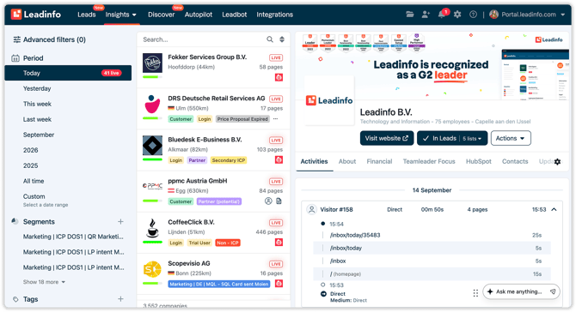
Task: Open the Discover menu
Action: click(x=162, y=15)
